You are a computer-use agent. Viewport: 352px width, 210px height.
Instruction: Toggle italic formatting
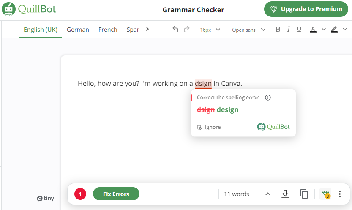click(289, 30)
